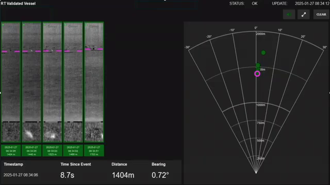Viewport: 330px width, 185px height.
Task: Select the green label 08:34:03 1523 m
Action: (x=53, y=151)
